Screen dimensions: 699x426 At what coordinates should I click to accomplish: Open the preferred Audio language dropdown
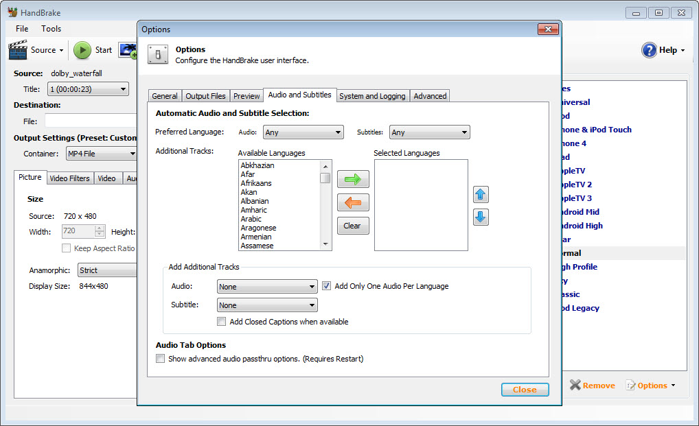point(303,132)
